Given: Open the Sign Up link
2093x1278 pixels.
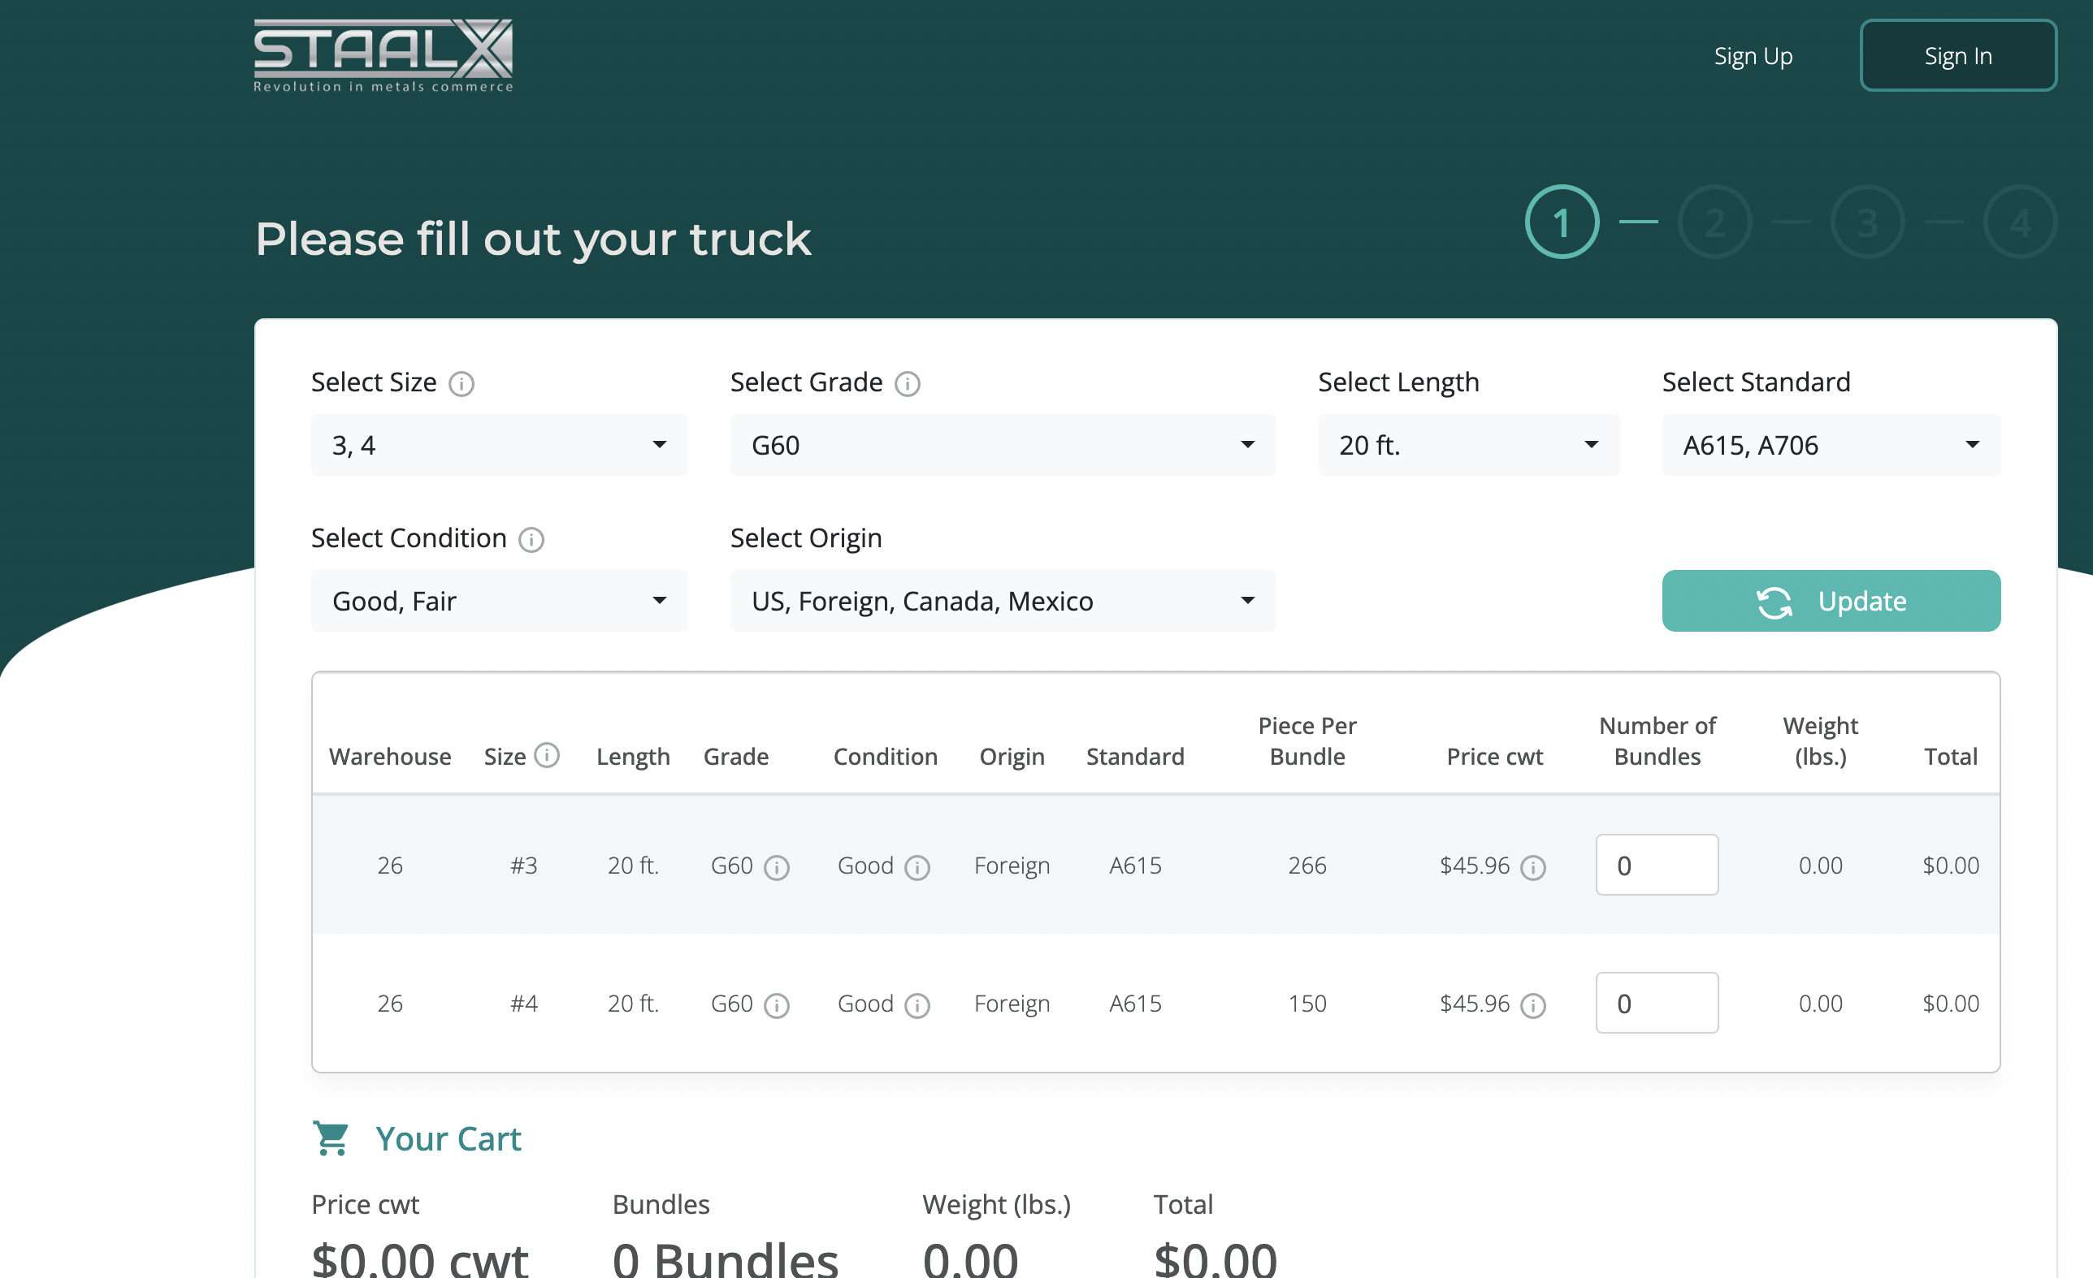Looking at the screenshot, I should [x=1753, y=56].
